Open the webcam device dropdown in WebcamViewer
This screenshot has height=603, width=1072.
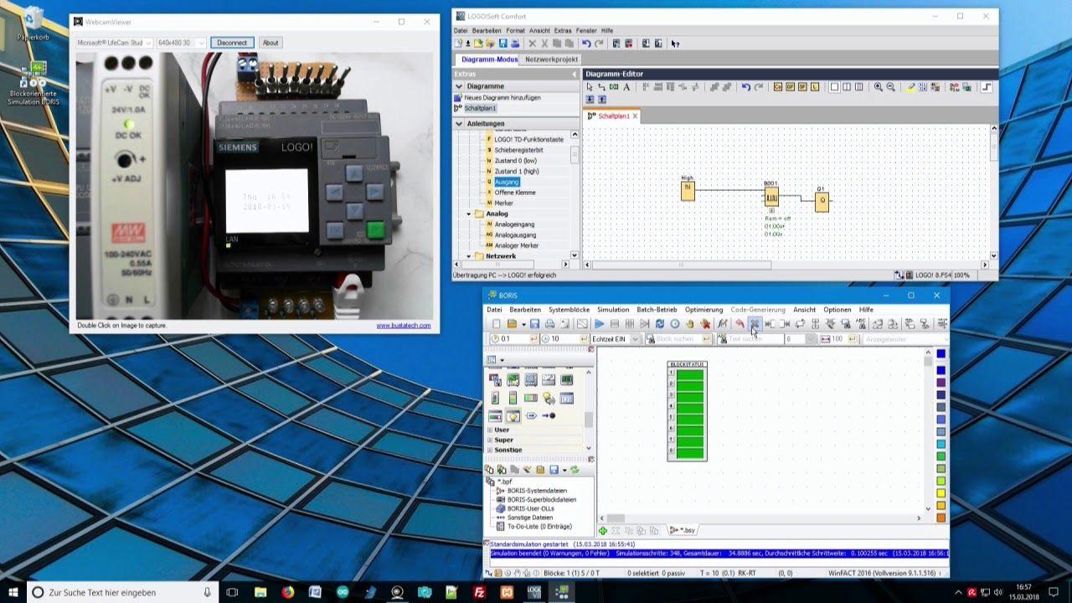(x=148, y=43)
